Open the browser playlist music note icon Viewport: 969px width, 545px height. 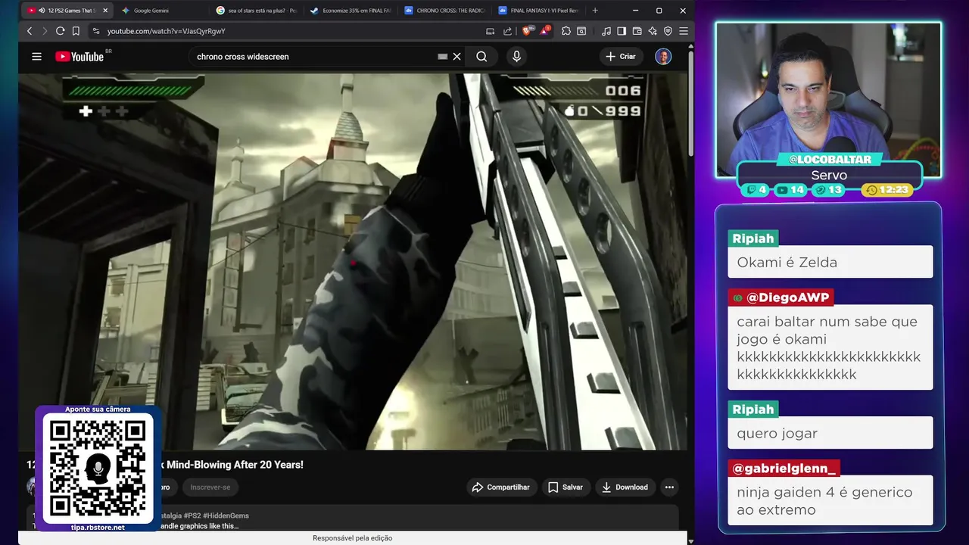(x=606, y=31)
